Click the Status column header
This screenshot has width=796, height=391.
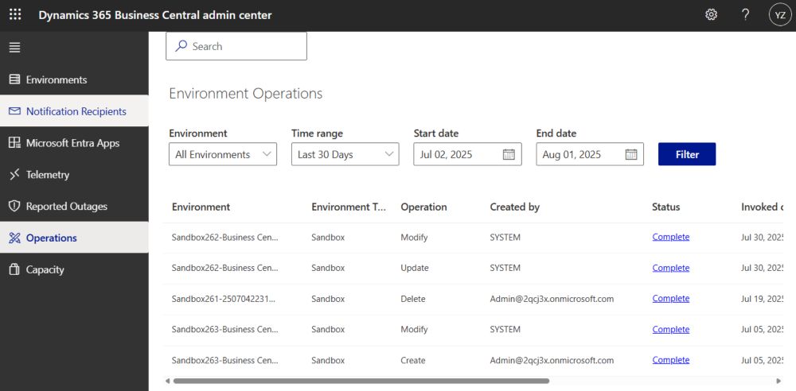pyautogui.click(x=666, y=207)
